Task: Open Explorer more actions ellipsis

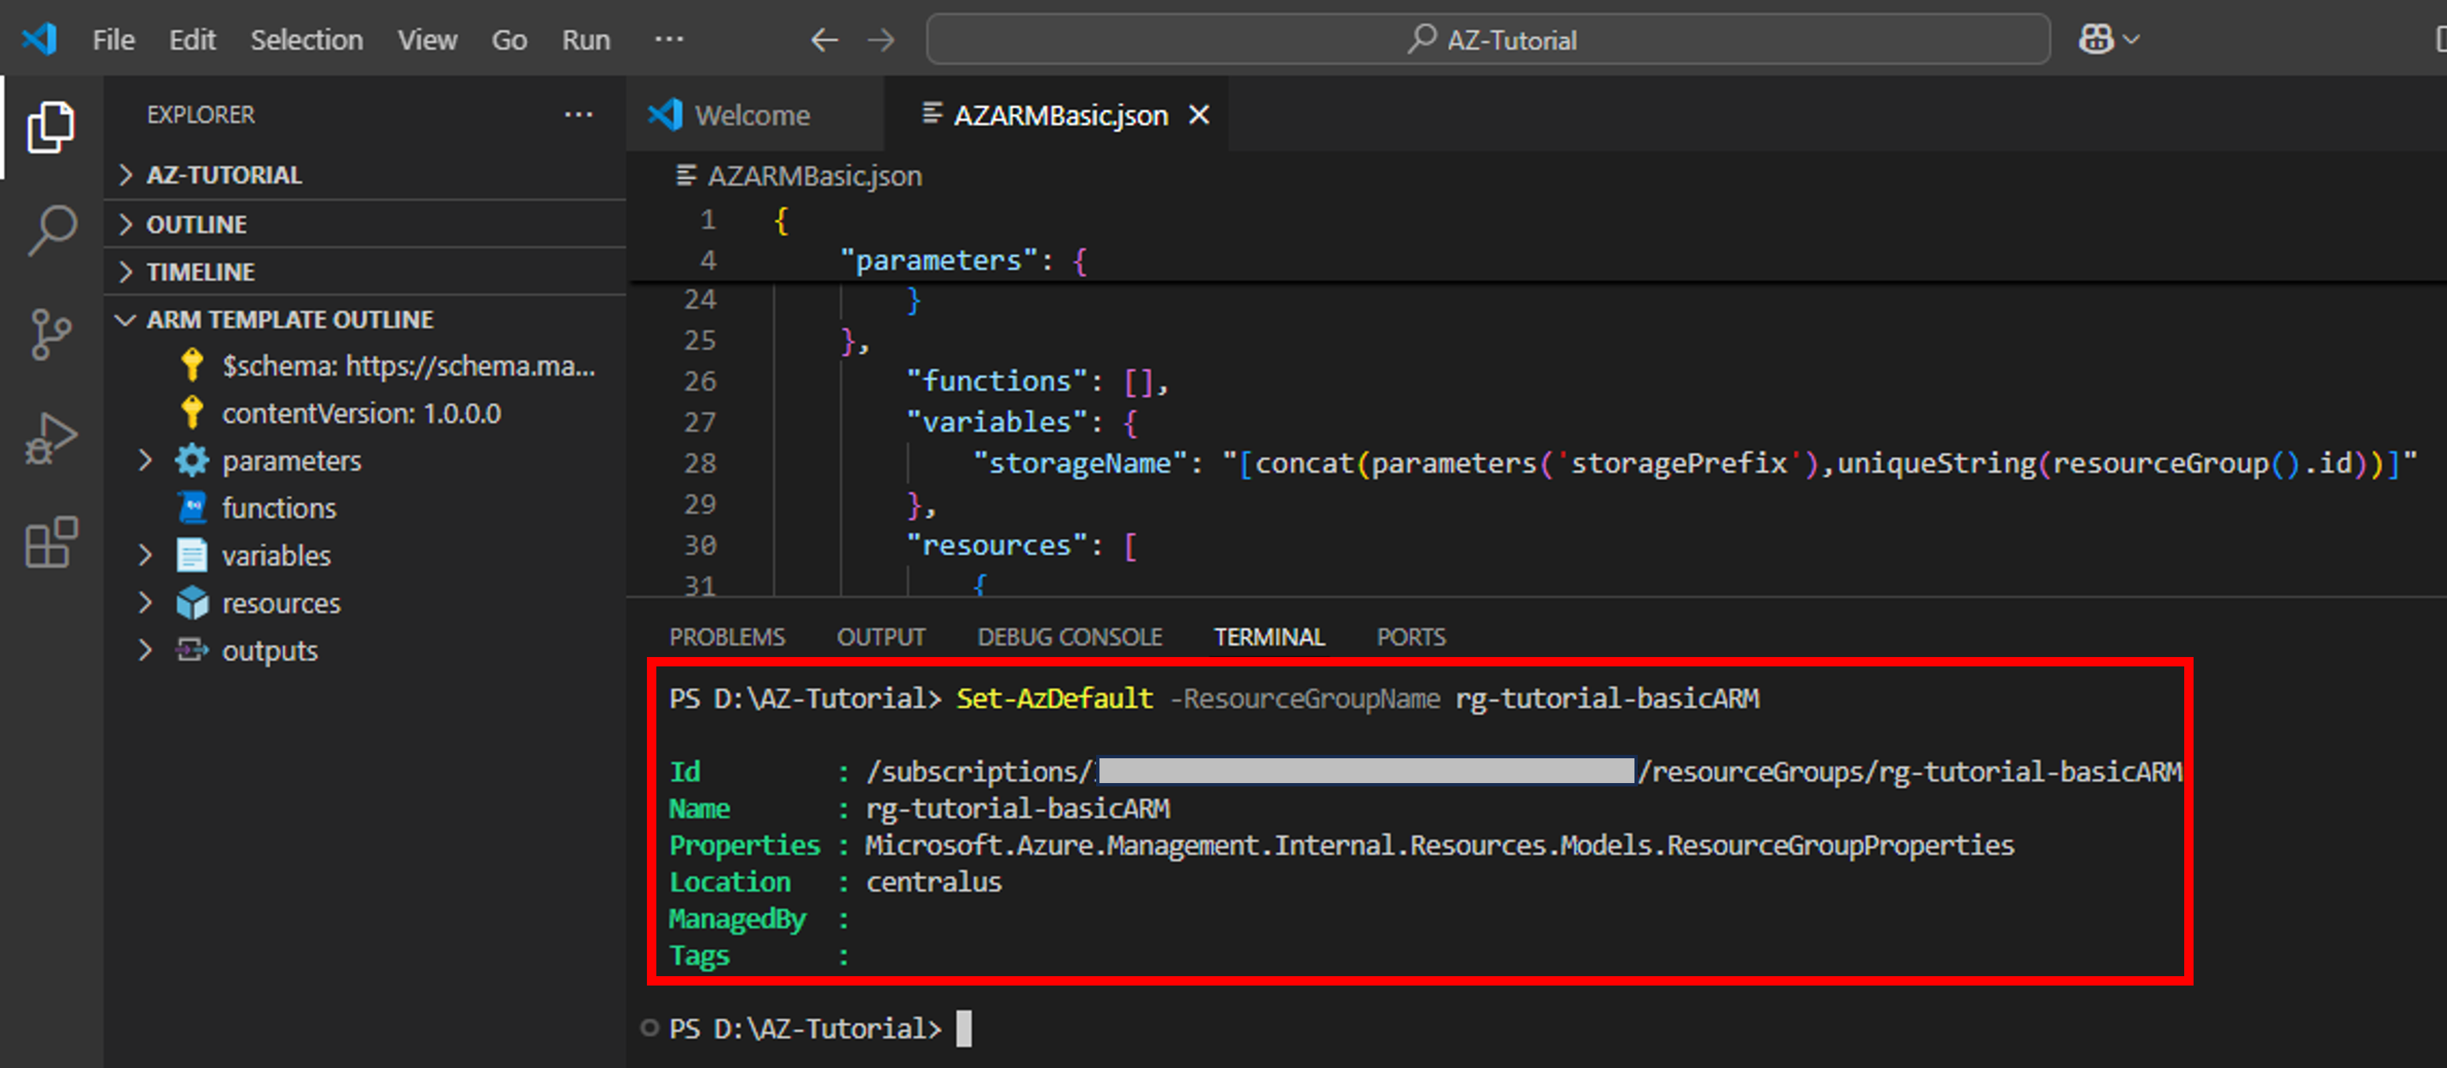Action: click(x=579, y=115)
